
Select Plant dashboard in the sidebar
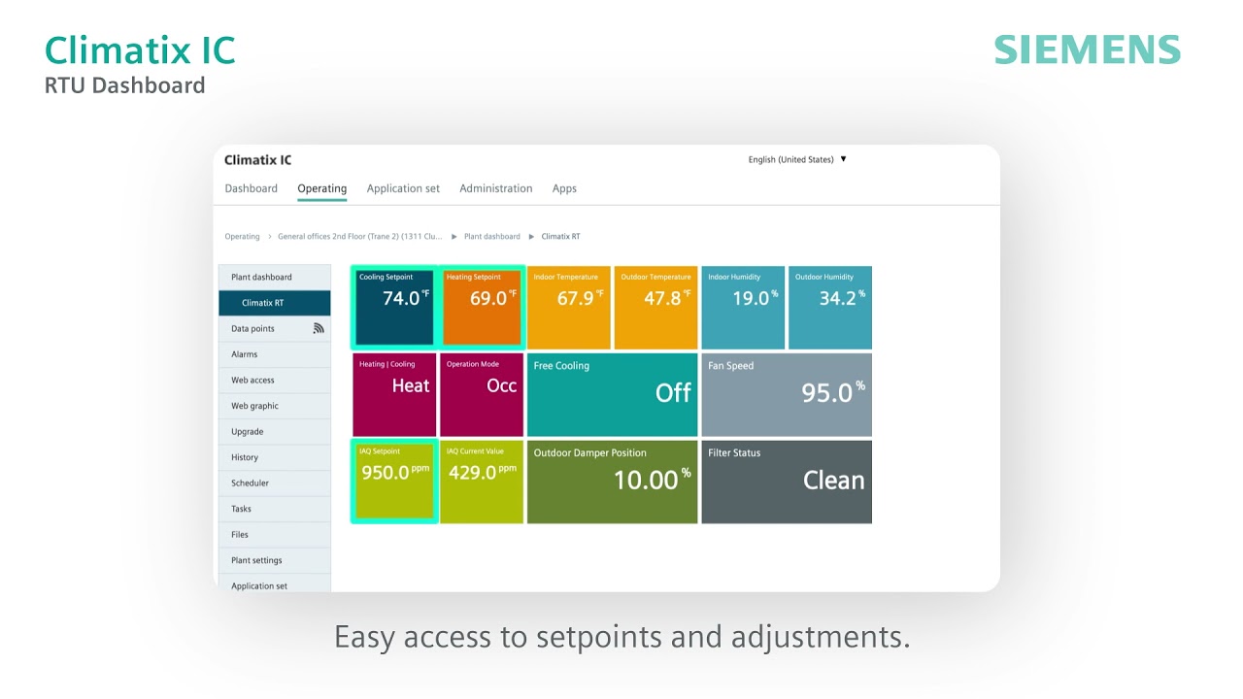point(275,278)
